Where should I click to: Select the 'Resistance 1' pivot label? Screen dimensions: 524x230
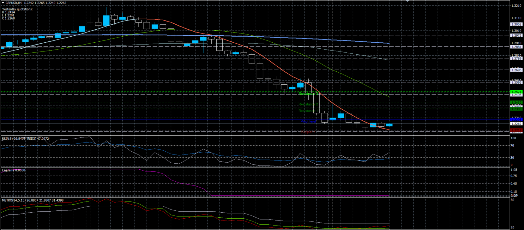coord(308,111)
